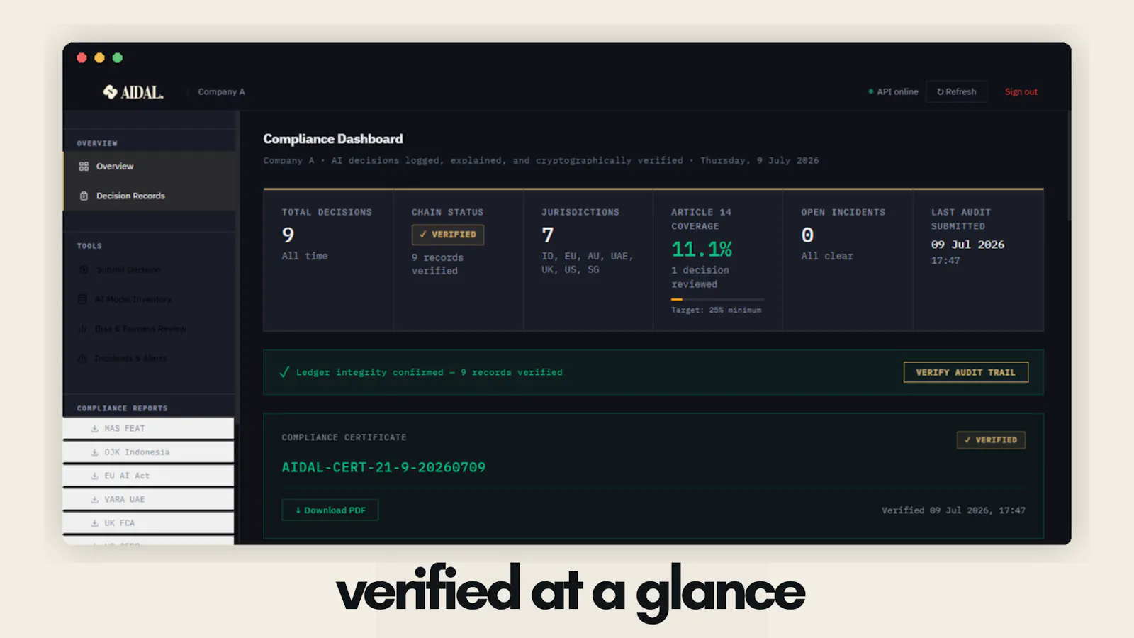Click the EU AI Act download icon

(x=94, y=476)
